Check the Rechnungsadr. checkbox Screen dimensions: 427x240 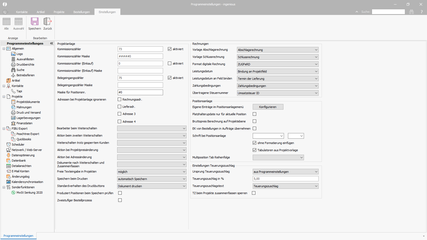pos(119,99)
